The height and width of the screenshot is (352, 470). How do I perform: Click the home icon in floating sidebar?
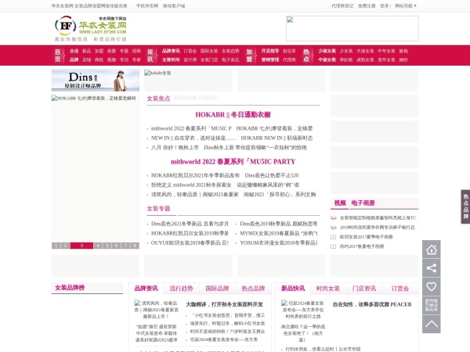[432, 250]
